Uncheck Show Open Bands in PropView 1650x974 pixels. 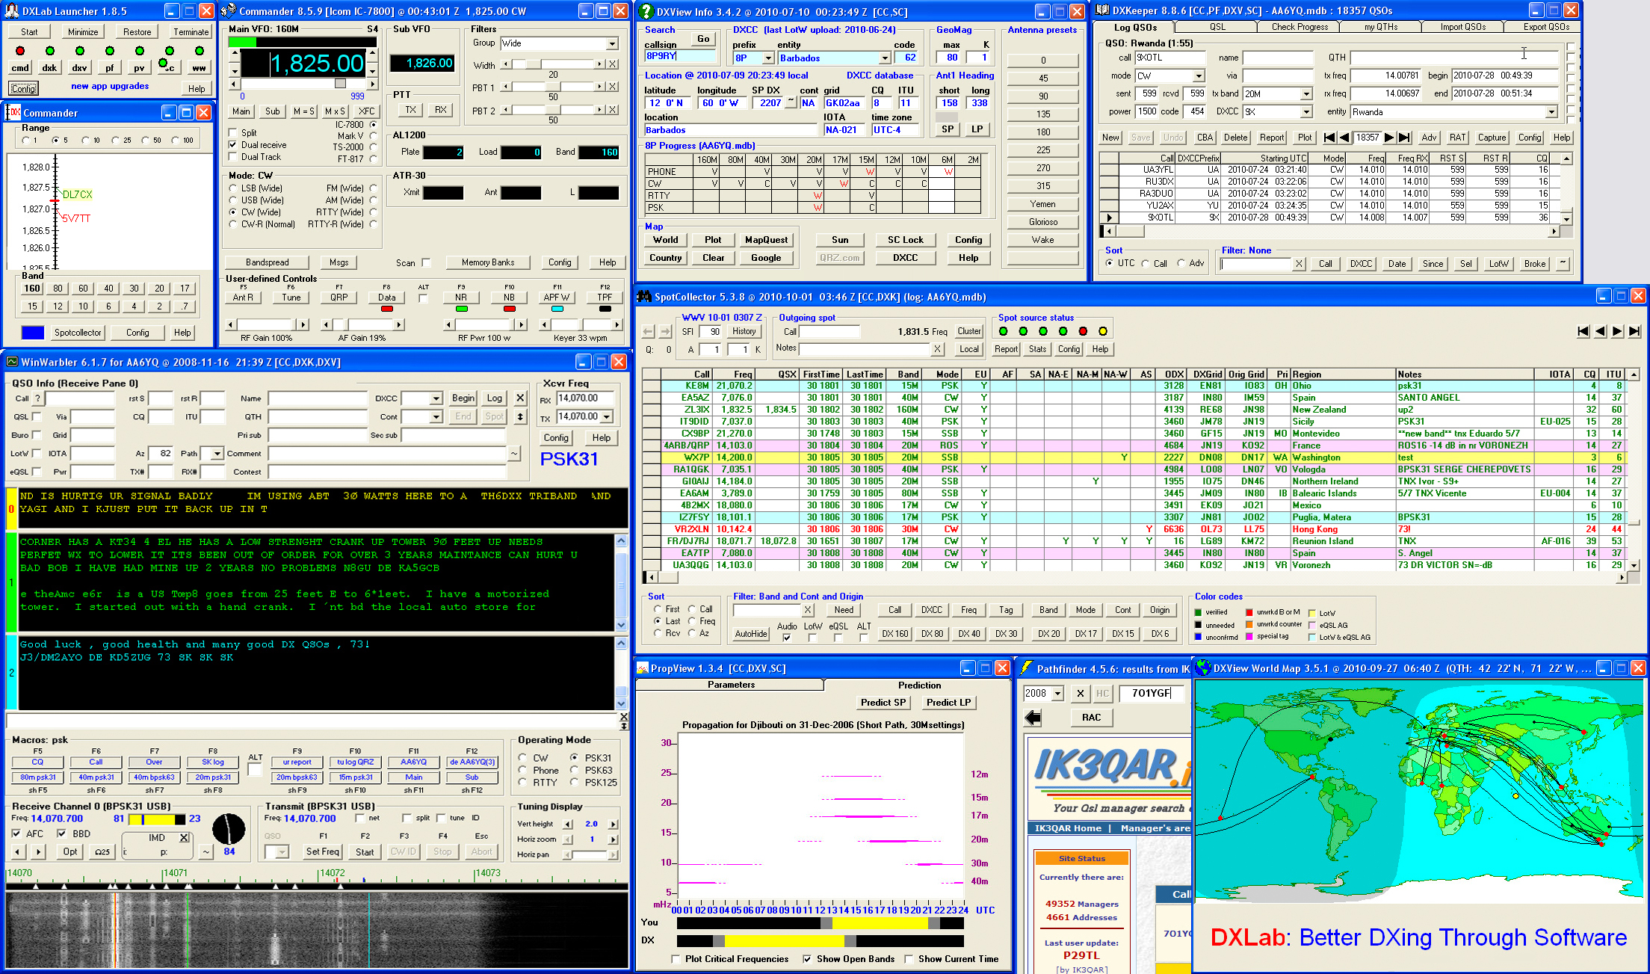point(808,959)
